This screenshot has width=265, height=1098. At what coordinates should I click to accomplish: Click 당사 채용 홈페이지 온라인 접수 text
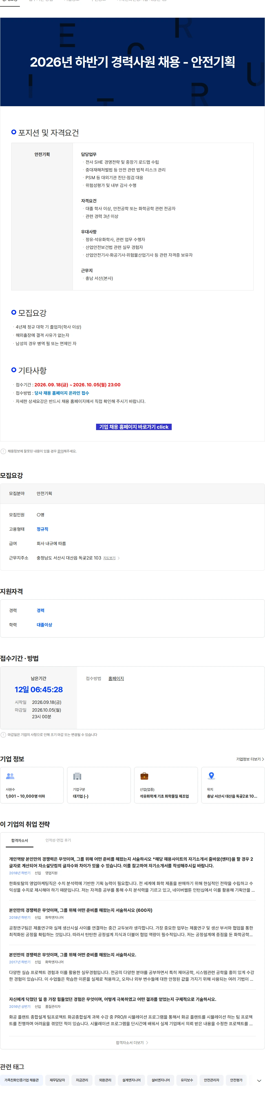[x=62, y=393]
